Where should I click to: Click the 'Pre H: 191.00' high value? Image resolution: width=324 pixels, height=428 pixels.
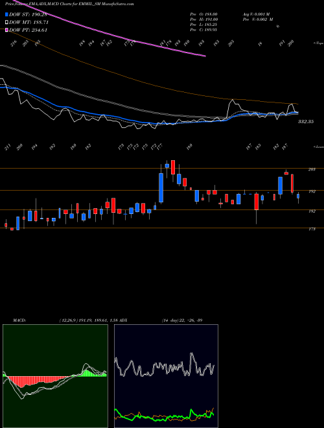(203, 19)
